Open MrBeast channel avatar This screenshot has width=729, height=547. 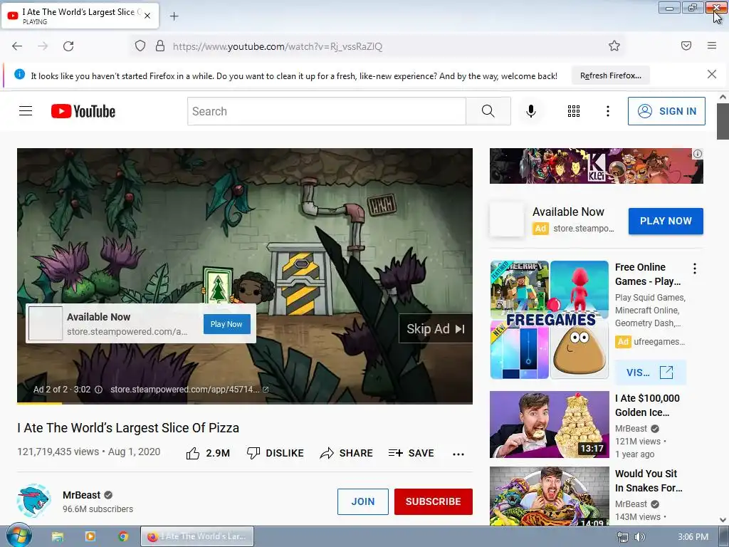pos(34,501)
